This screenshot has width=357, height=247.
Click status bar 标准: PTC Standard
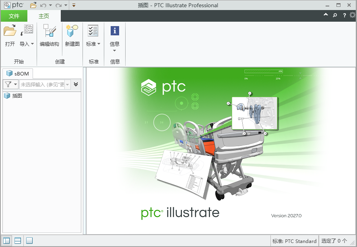click(294, 241)
